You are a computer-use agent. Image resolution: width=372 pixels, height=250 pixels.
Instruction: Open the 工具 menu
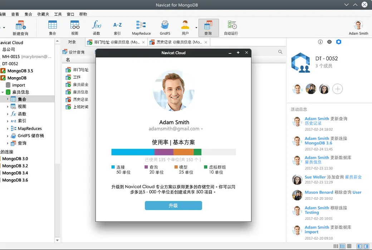(x=58, y=14)
